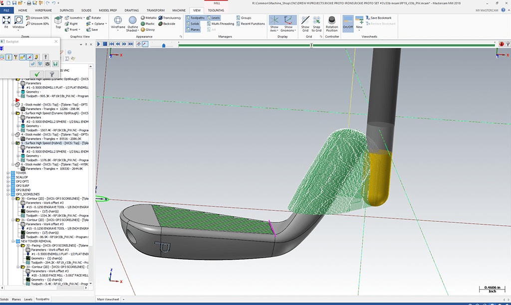Image resolution: width=511 pixels, height=305 pixels.
Task: Step forward in backplot
Action: click(x=124, y=44)
